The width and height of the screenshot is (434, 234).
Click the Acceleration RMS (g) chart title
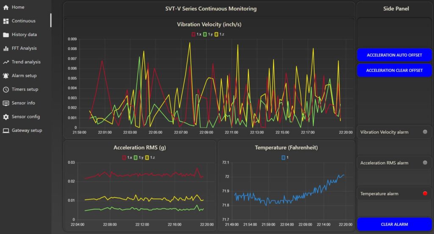(139, 148)
